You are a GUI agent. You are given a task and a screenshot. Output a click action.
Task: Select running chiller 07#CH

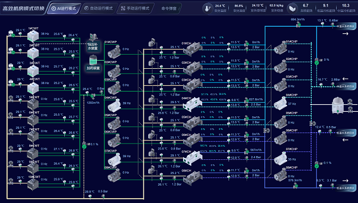192,158
